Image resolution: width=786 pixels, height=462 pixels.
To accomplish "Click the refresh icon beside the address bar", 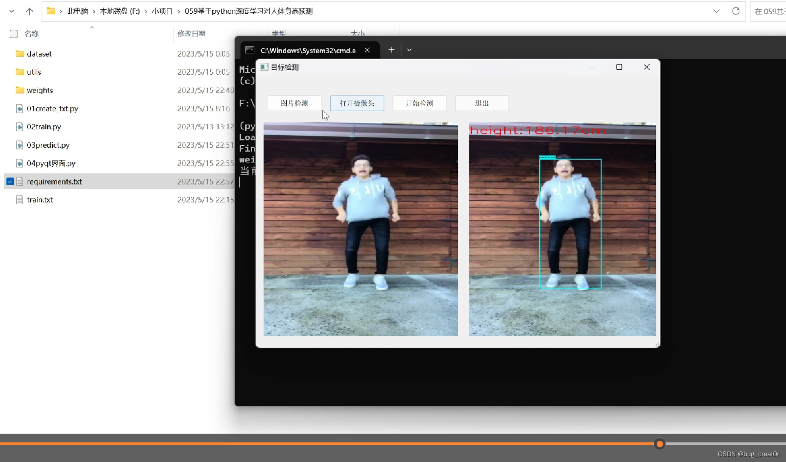I will (735, 11).
